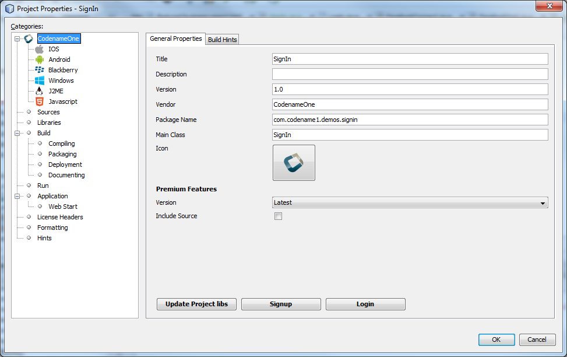The height and width of the screenshot is (357, 567).
Task: Collapse the CodenameOne tree node
Action: point(17,38)
